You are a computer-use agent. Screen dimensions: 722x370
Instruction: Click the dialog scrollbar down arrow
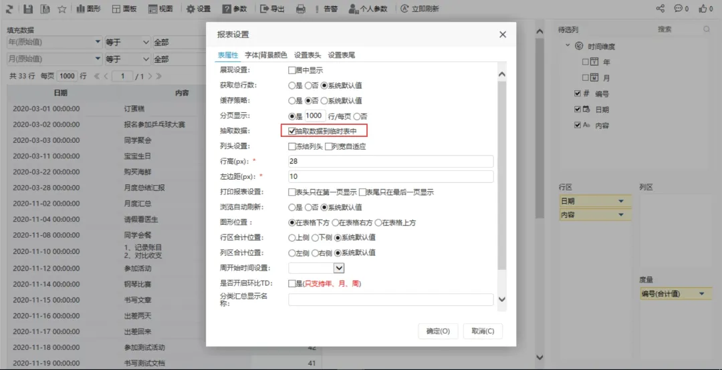point(502,299)
